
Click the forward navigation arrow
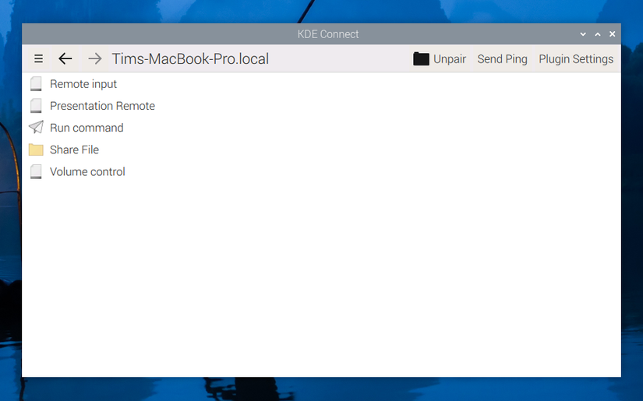(x=94, y=59)
